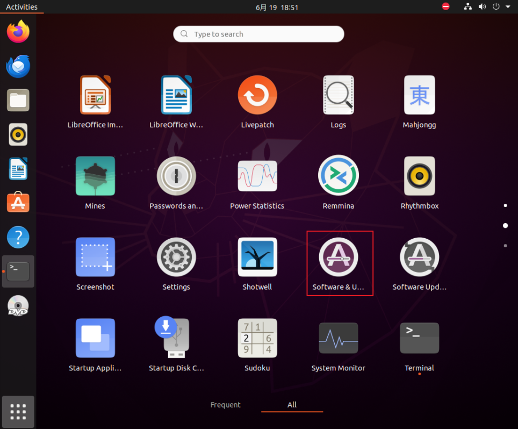Open System Monitor

339,338
